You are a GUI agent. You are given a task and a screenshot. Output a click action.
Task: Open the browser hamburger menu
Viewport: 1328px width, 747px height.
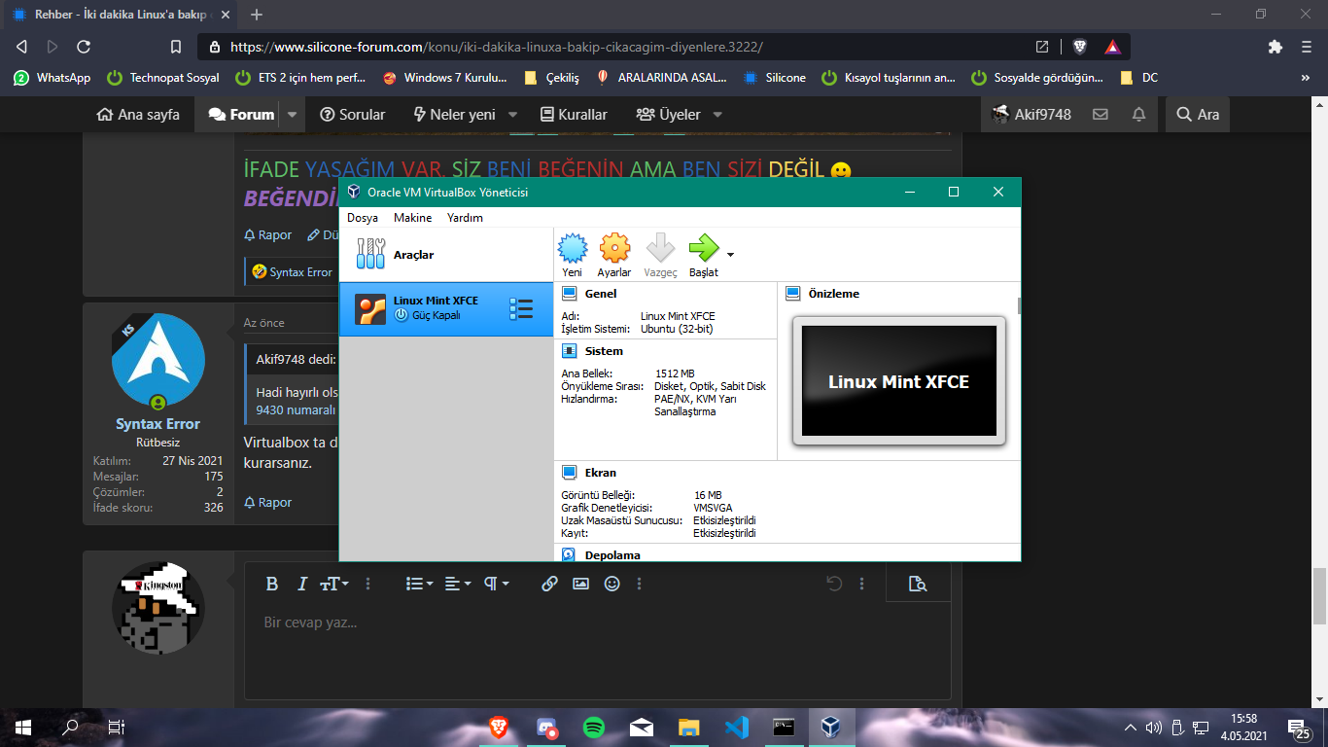1307,47
